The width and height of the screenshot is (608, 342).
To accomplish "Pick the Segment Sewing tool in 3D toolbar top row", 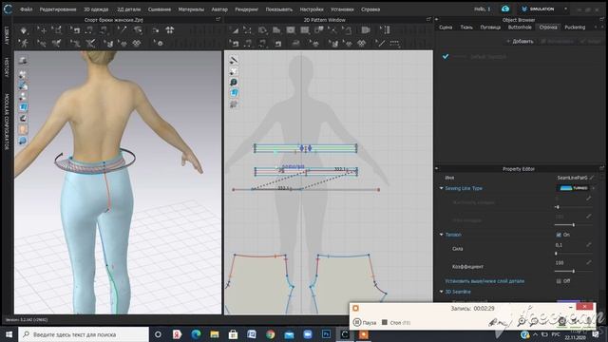I will click(x=89, y=30).
